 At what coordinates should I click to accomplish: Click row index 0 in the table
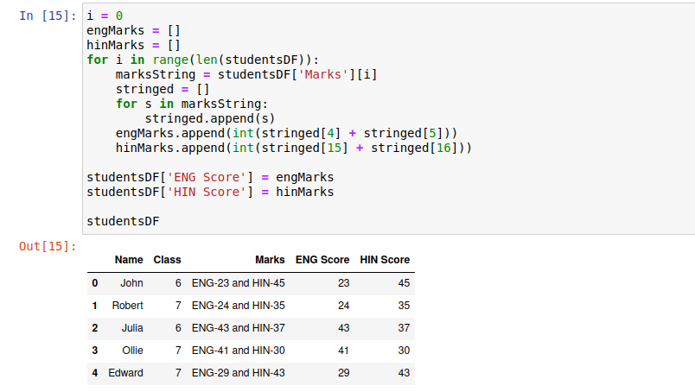pyautogui.click(x=95, y=283)
